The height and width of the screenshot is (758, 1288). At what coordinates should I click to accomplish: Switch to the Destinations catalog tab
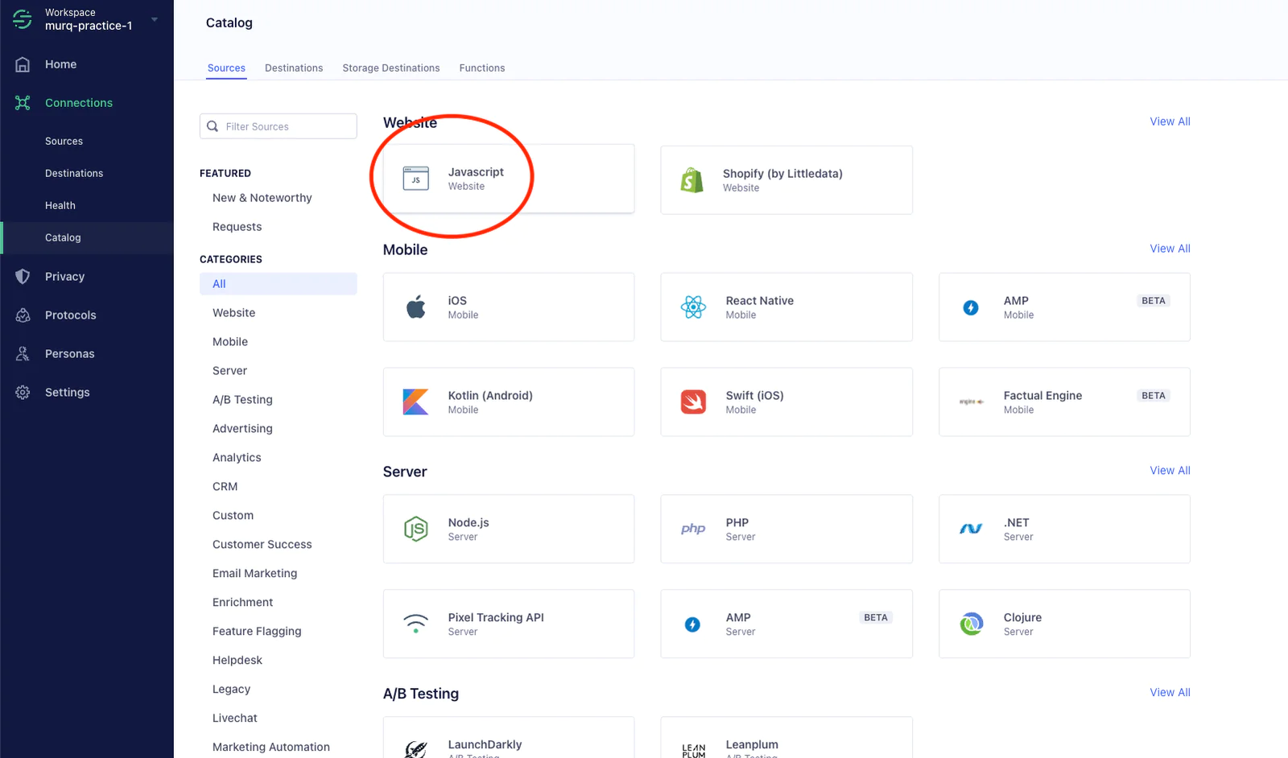click(294, 68)
